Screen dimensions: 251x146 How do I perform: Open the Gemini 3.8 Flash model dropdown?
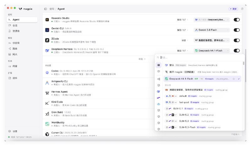(x=211, y=30)
